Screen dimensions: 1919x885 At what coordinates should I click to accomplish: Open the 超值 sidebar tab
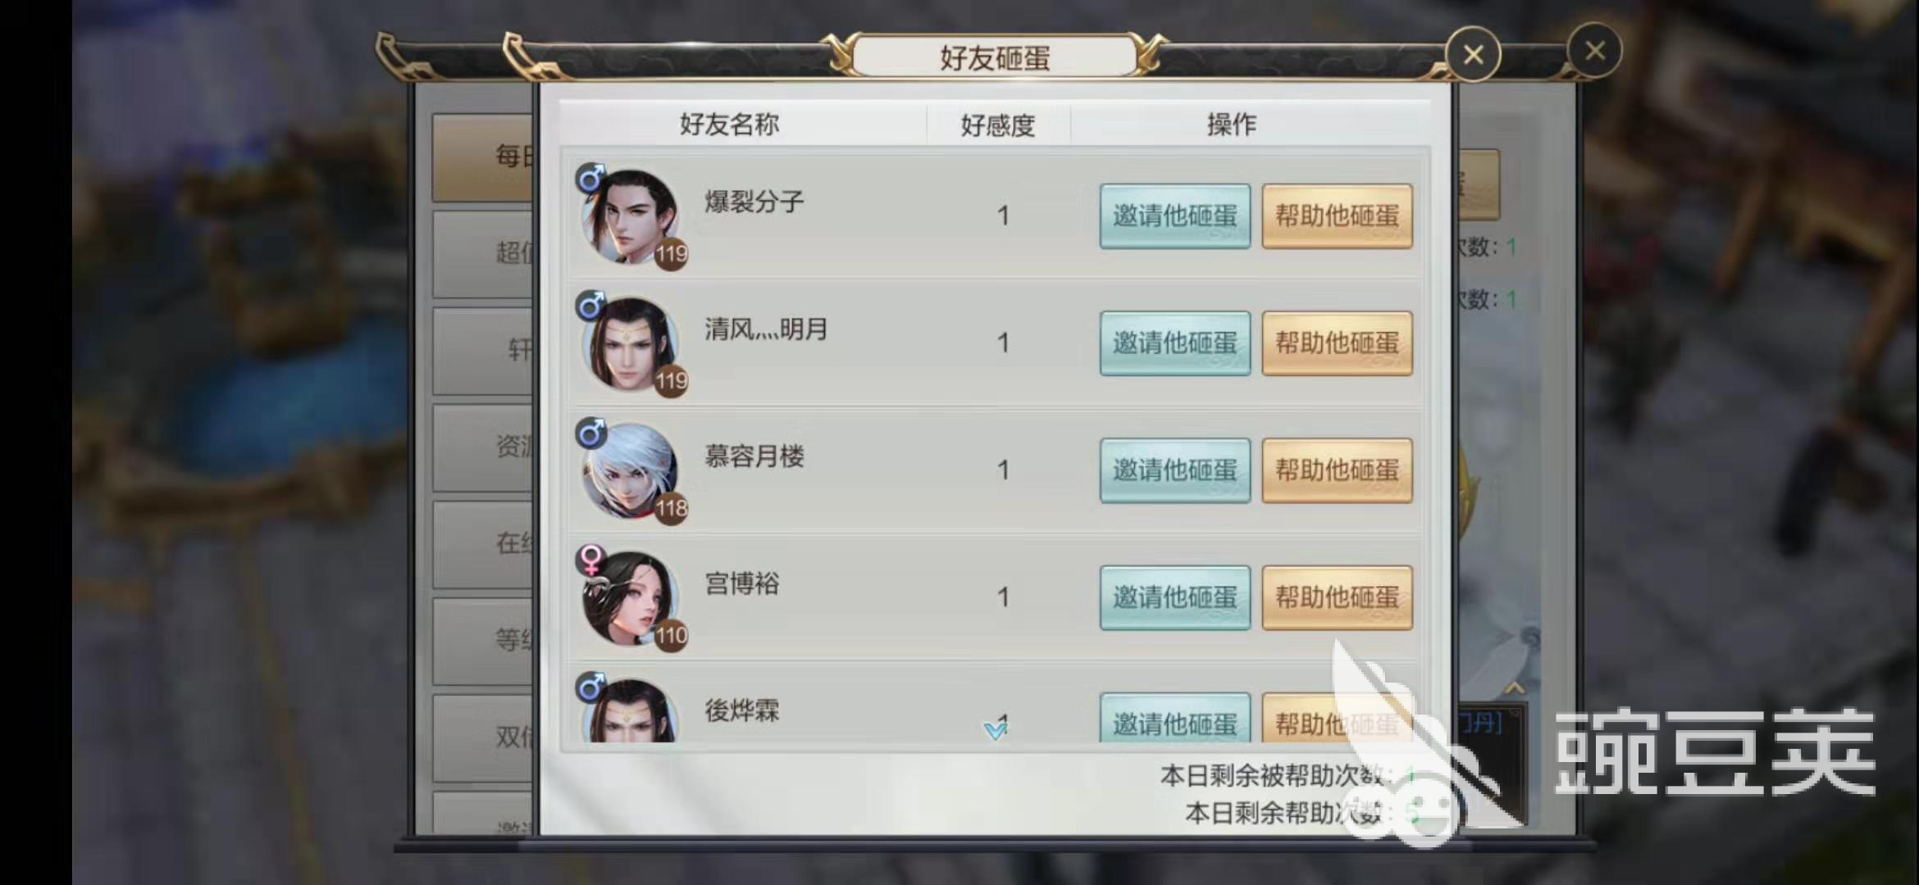[x=484, y=254]
